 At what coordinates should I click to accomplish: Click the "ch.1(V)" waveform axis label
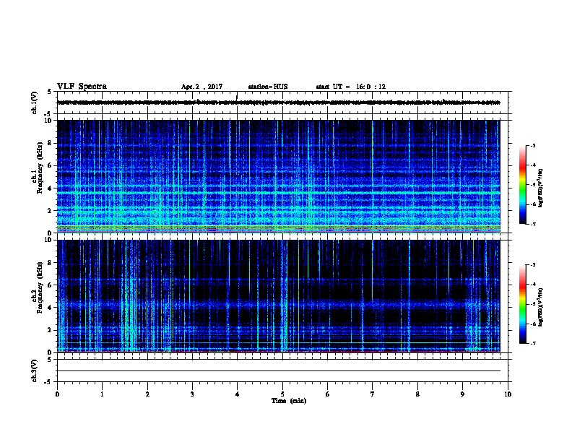click(34, 103)
